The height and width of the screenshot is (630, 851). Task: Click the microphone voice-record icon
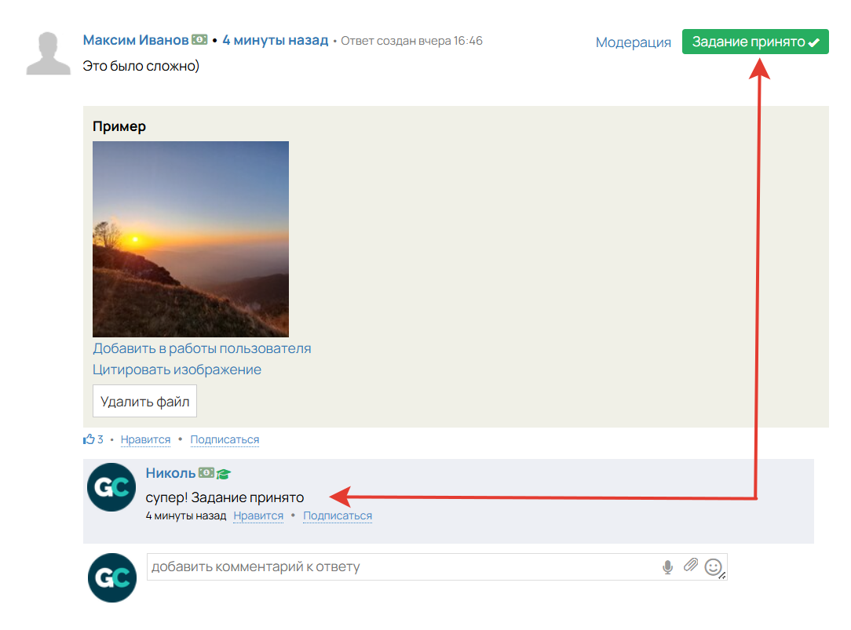pyautogui.click(x=667, y=567)
